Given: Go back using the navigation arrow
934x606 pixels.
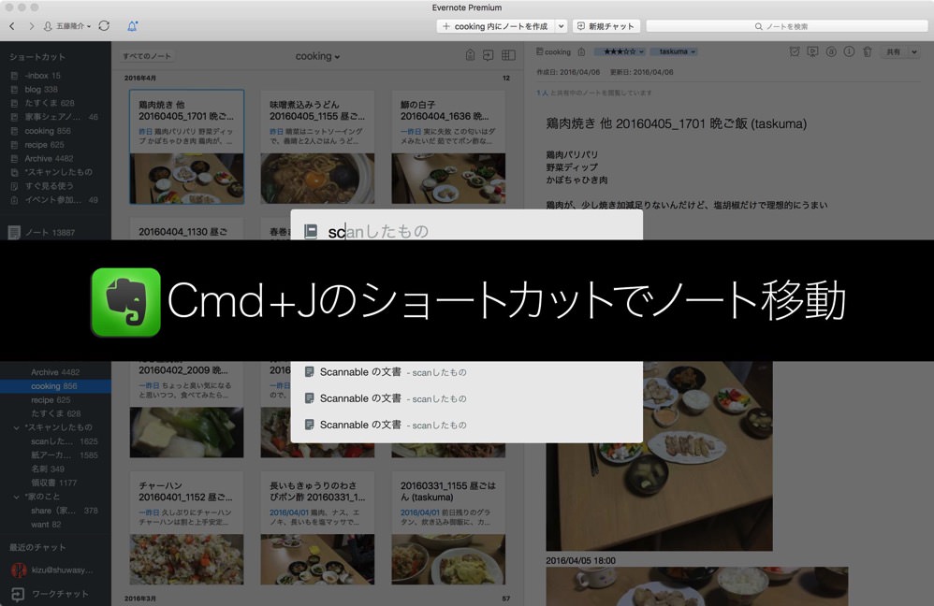Looking at the screenshot, I should pyautogui.click(x=11, y=26).
